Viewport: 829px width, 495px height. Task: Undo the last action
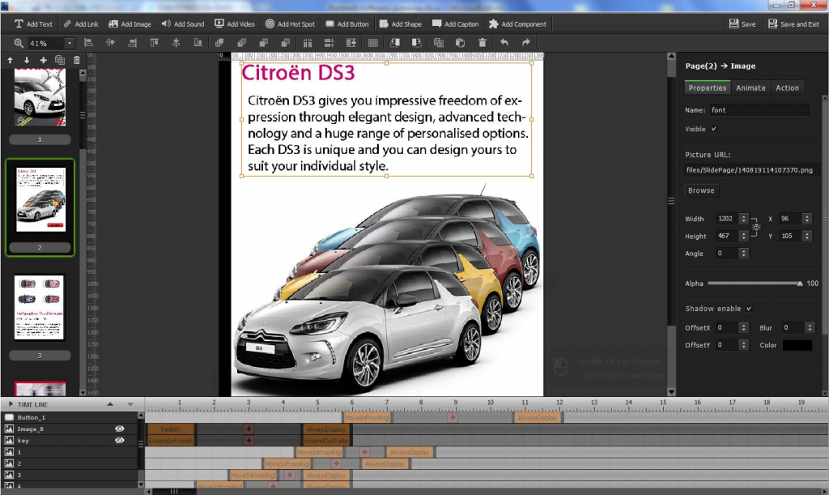[504, 43]
